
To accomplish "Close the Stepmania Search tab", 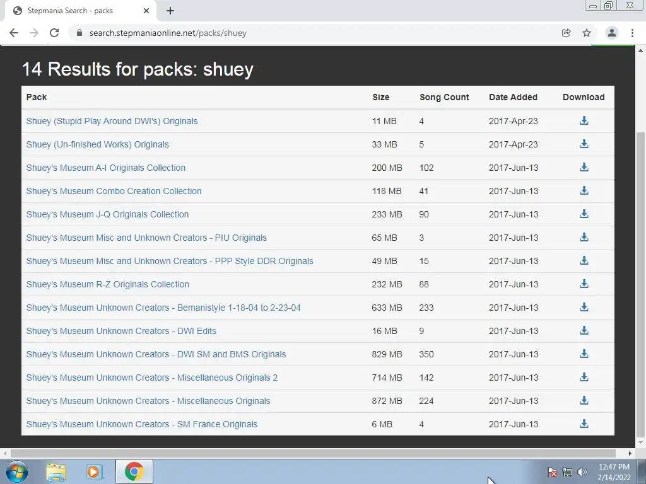I will pos(146,11).
